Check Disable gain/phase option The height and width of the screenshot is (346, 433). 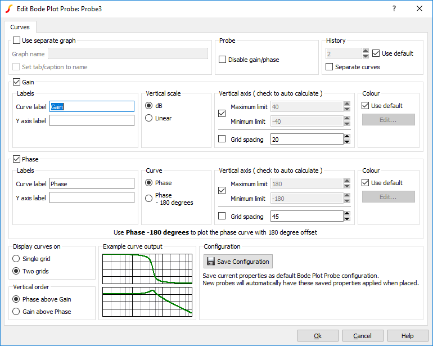coord(223,60)
